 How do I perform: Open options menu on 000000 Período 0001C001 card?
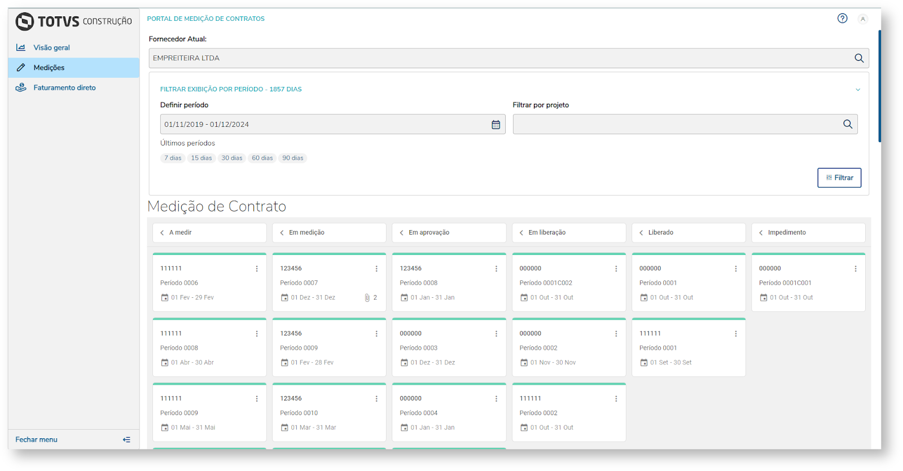[856, 269]
